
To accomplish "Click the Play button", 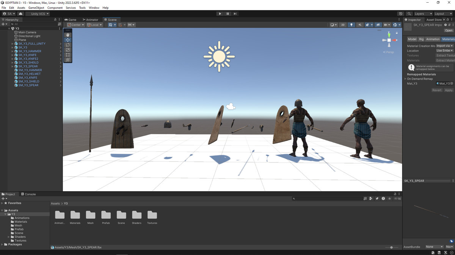I will point(220,14).
